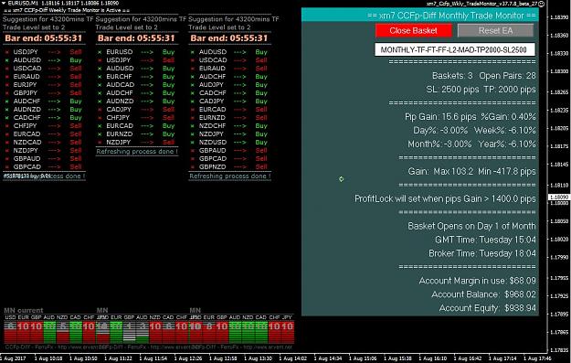The height and width of the screenshot is (363, 571).
Task: Click the 'Week%: -6.10%' value
Action: [x=504, y=131]
